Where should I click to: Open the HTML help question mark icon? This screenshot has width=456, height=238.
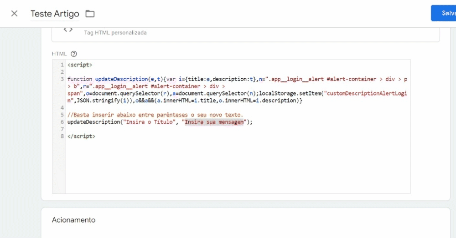(74, 54)
